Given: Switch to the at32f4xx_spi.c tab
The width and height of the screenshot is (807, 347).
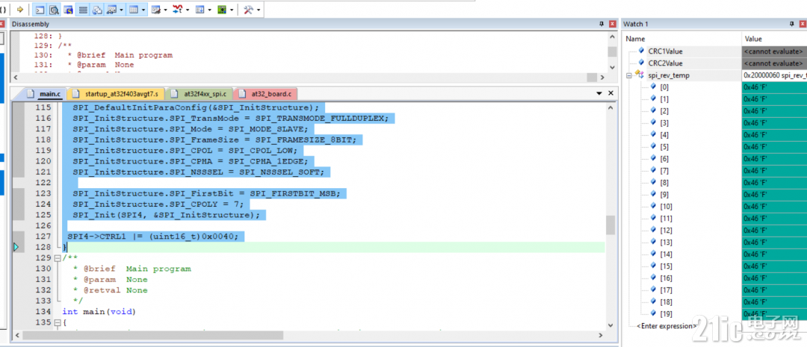Looking at the screenshot, I should click(200, 94).
